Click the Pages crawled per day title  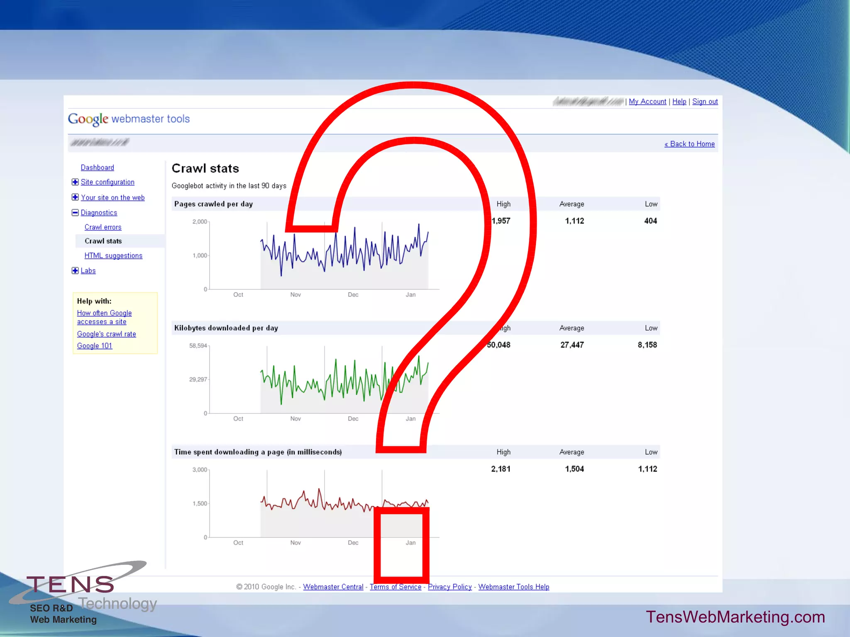[213, 204]
